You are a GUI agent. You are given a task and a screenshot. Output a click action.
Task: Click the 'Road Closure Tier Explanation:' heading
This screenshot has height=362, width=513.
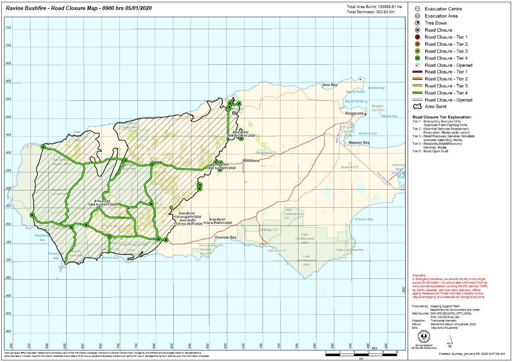pyautogui.click(x=442, y=117)
